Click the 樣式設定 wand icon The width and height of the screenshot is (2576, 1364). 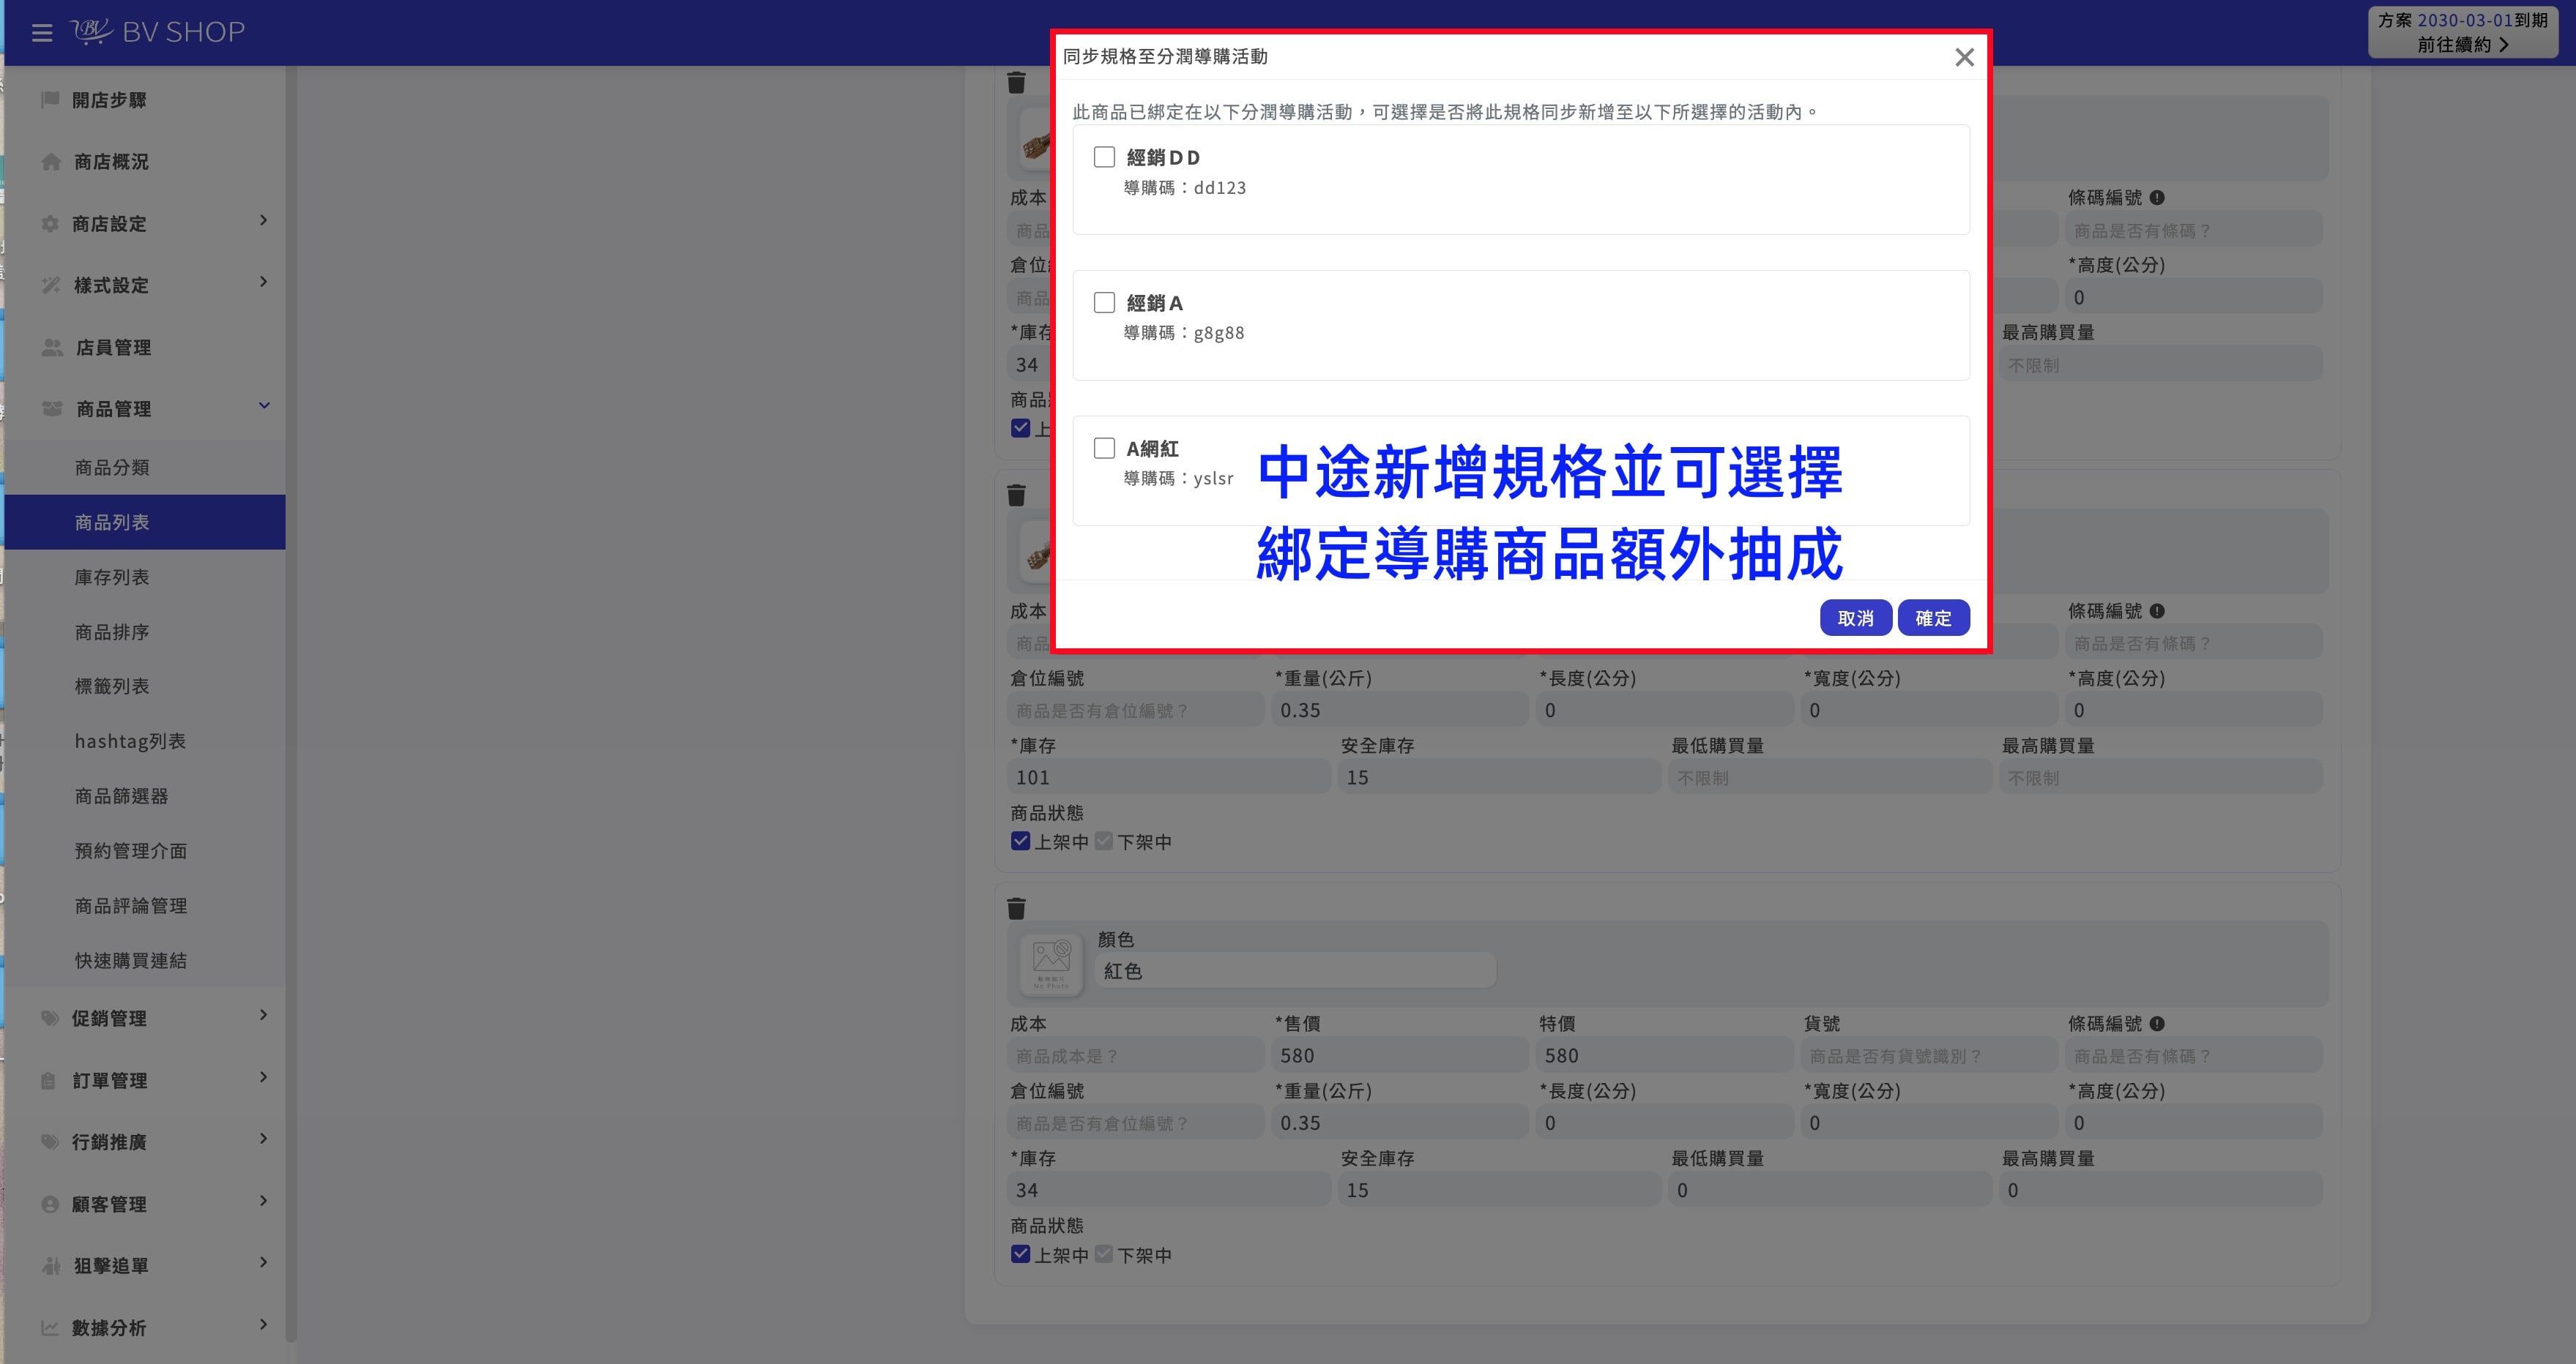[51, 286]
